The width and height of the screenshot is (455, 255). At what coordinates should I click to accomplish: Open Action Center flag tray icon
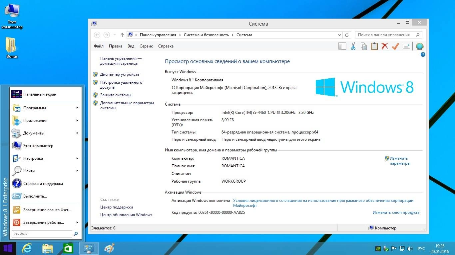(394, 248)
